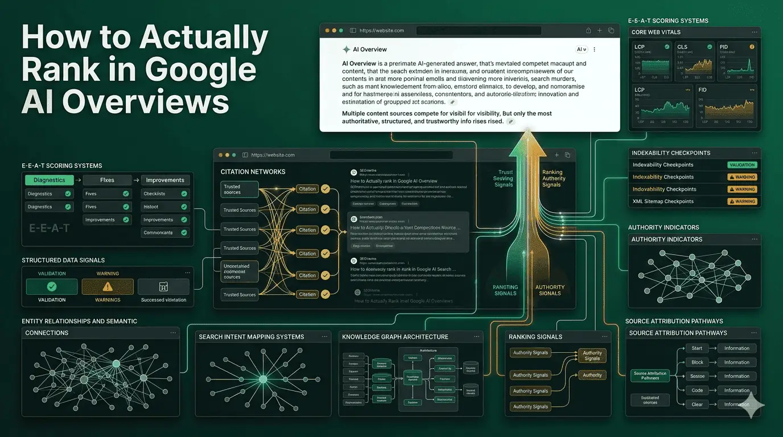
Task: Click link chip after 'info rises rised.'
Action: [x=511, y=122]
